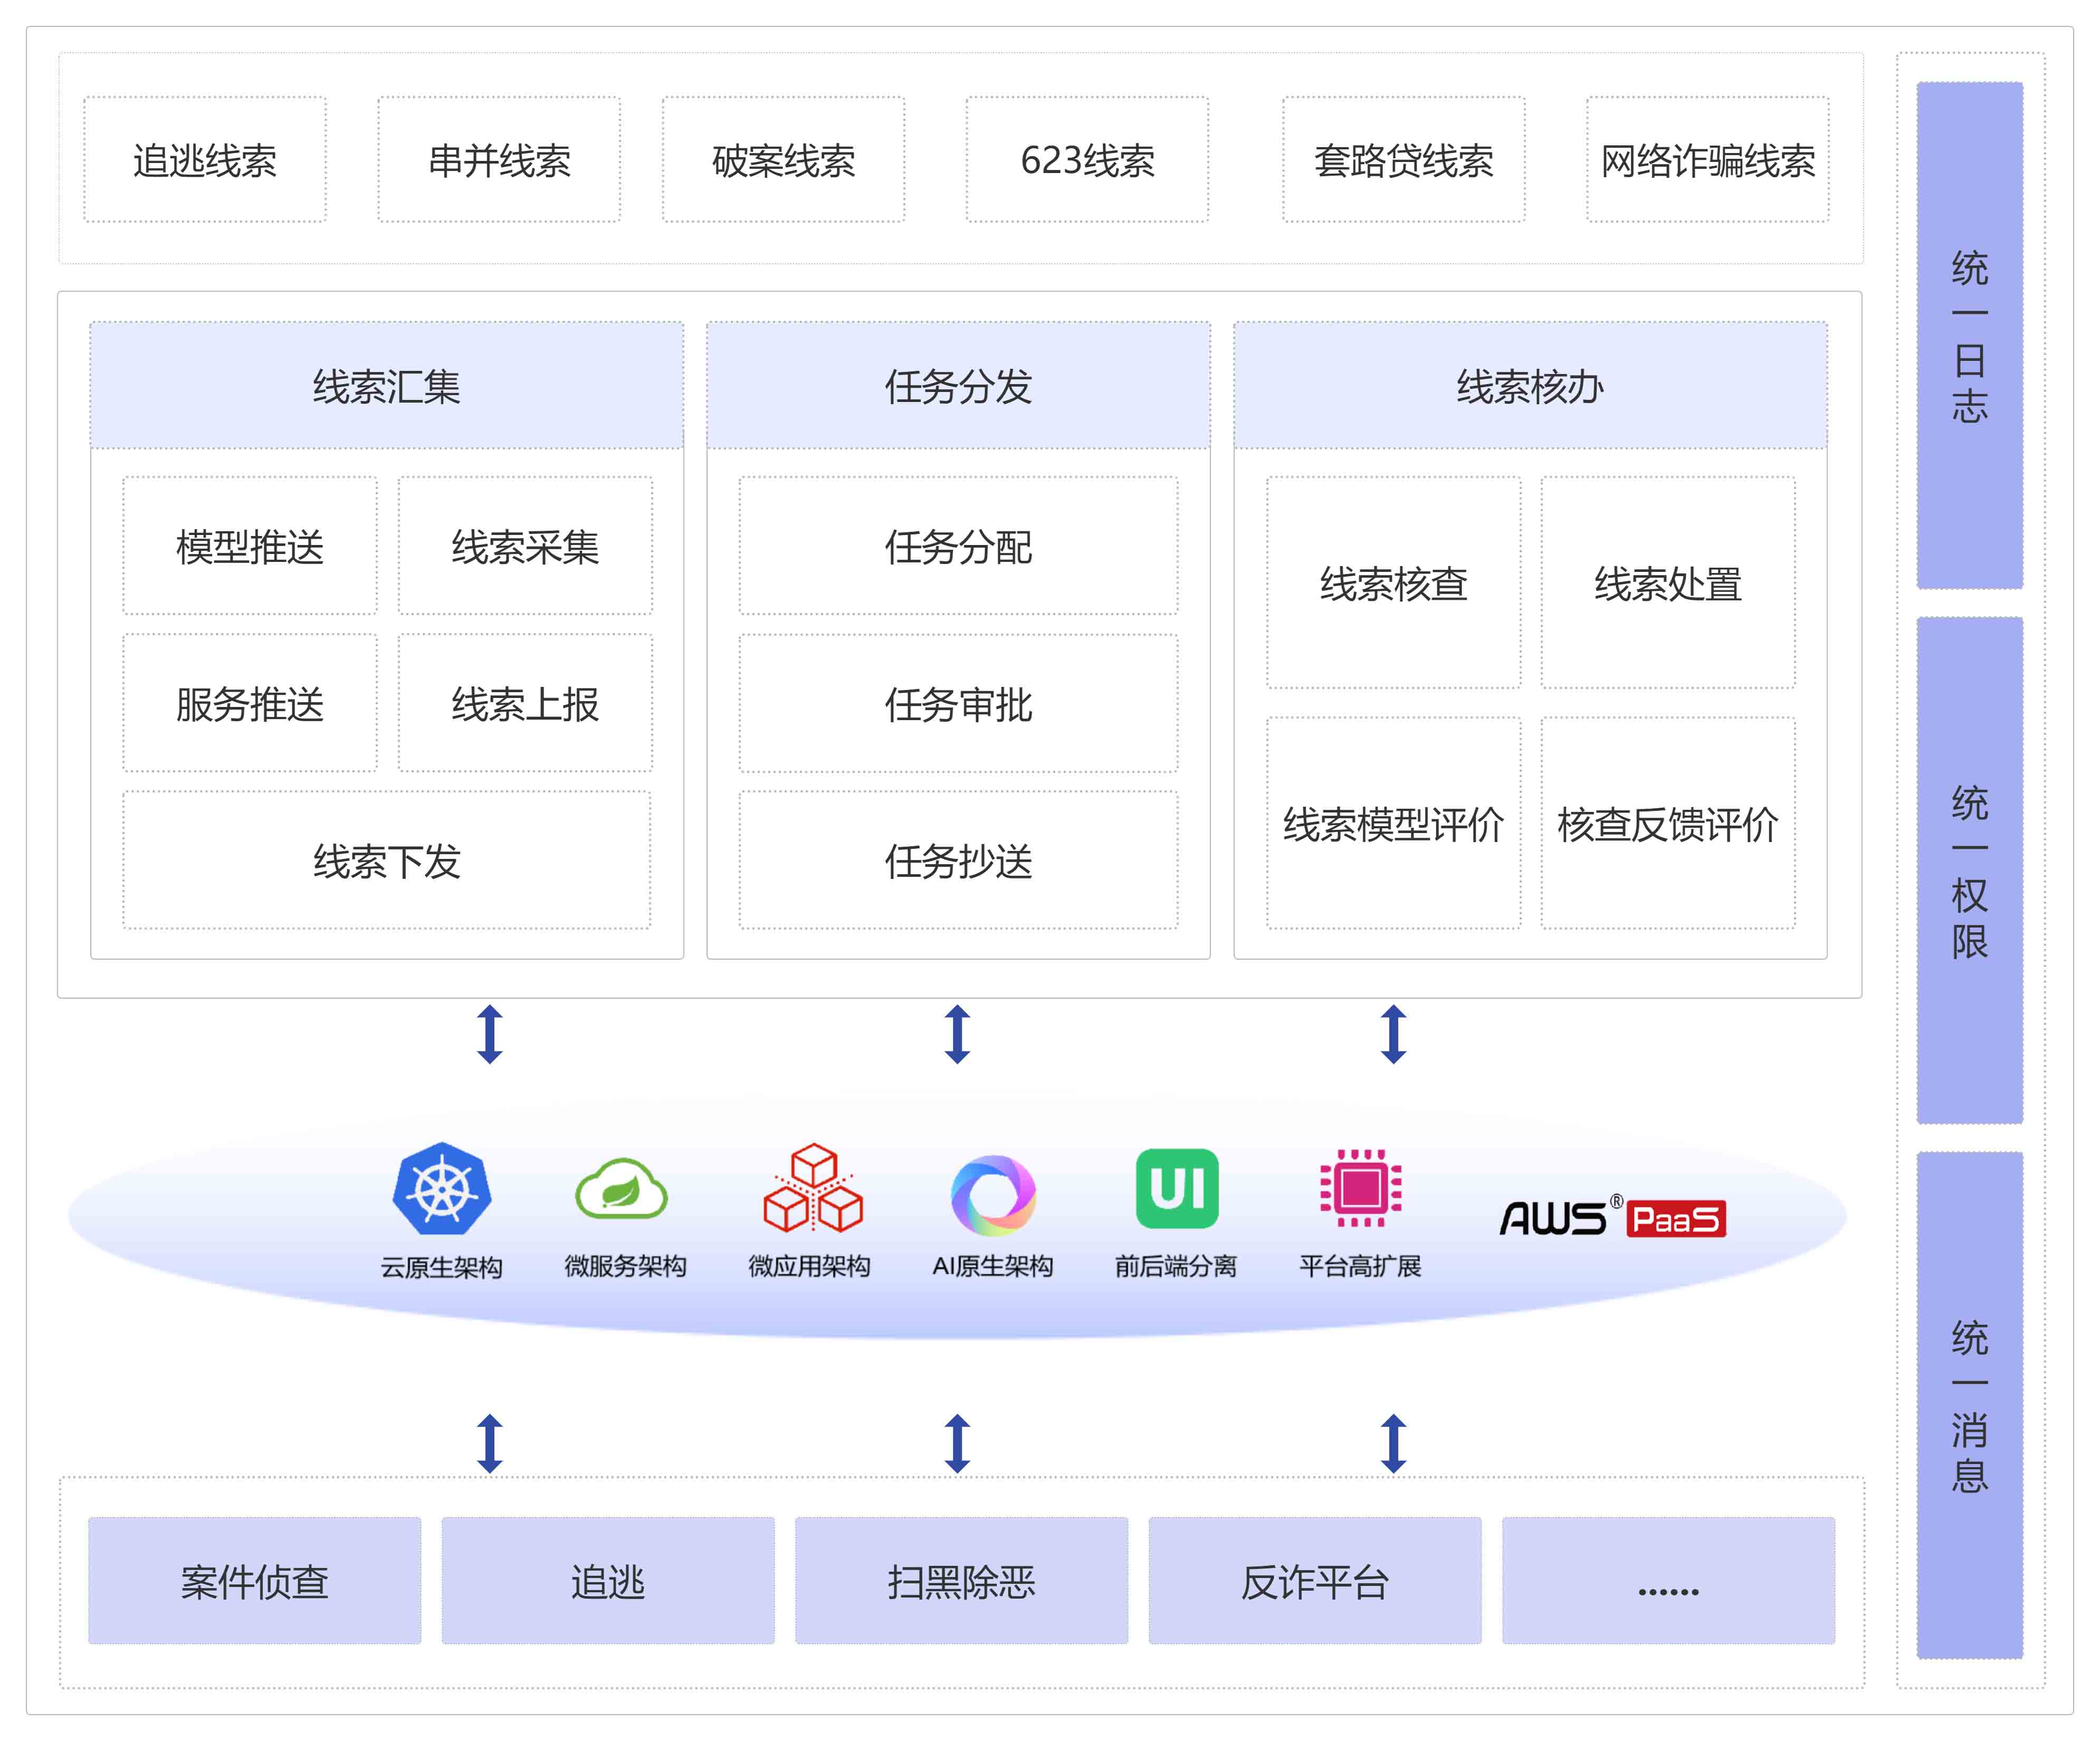Click the green UI front-back separation icon
Viewport: 2100px width, 1741px height.
point(1177,1189)
